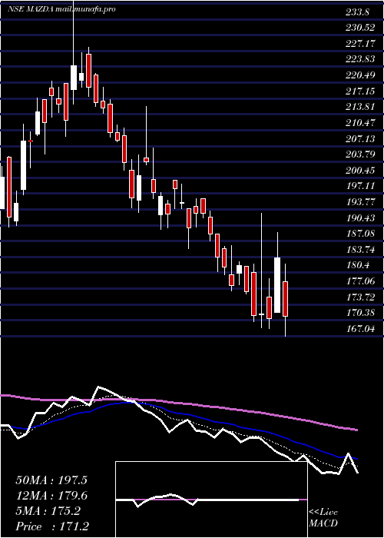The image size is (384, 538).
Task: Click the 203.79 price axis label
Action: pyautogui.click(x=360, y=154)
